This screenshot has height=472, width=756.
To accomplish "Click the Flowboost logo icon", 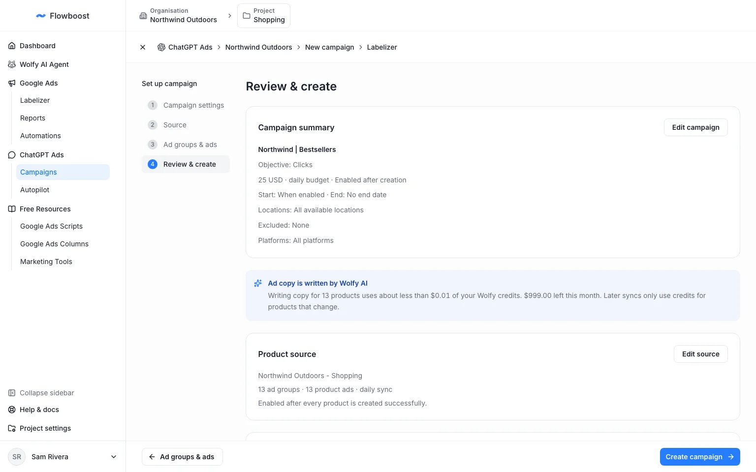I will click(41, 16).
